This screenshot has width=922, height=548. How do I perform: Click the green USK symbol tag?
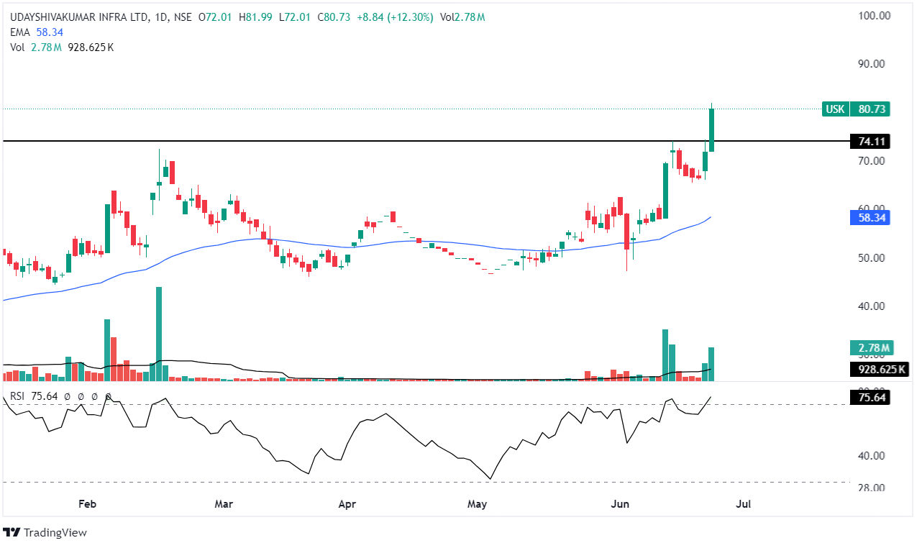point(835,109)
